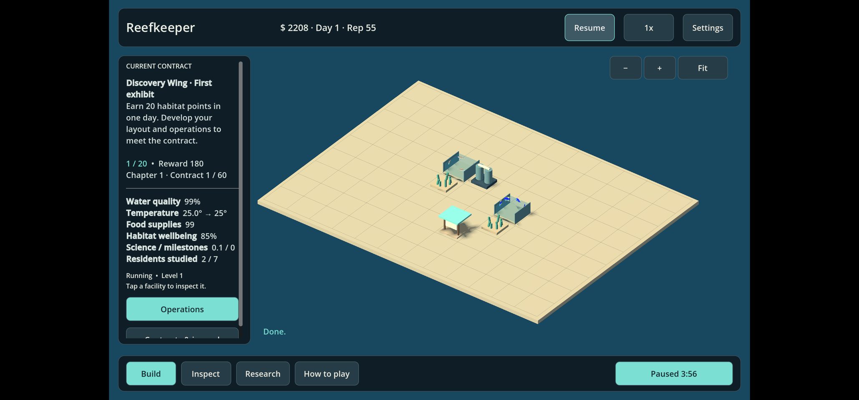Open the How to play guide
859x400 pixels.
click(327, 374)
